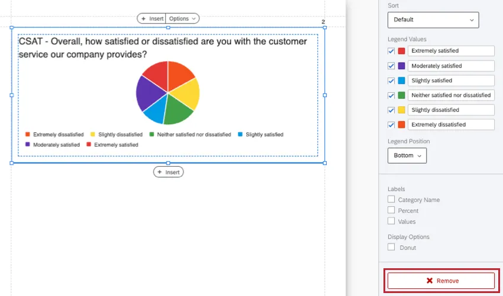Uncheck the Extremely dissatisfied legend checkbox
Image resolution: width=503 pixels, height=296 pixels.
coord(391,125)
